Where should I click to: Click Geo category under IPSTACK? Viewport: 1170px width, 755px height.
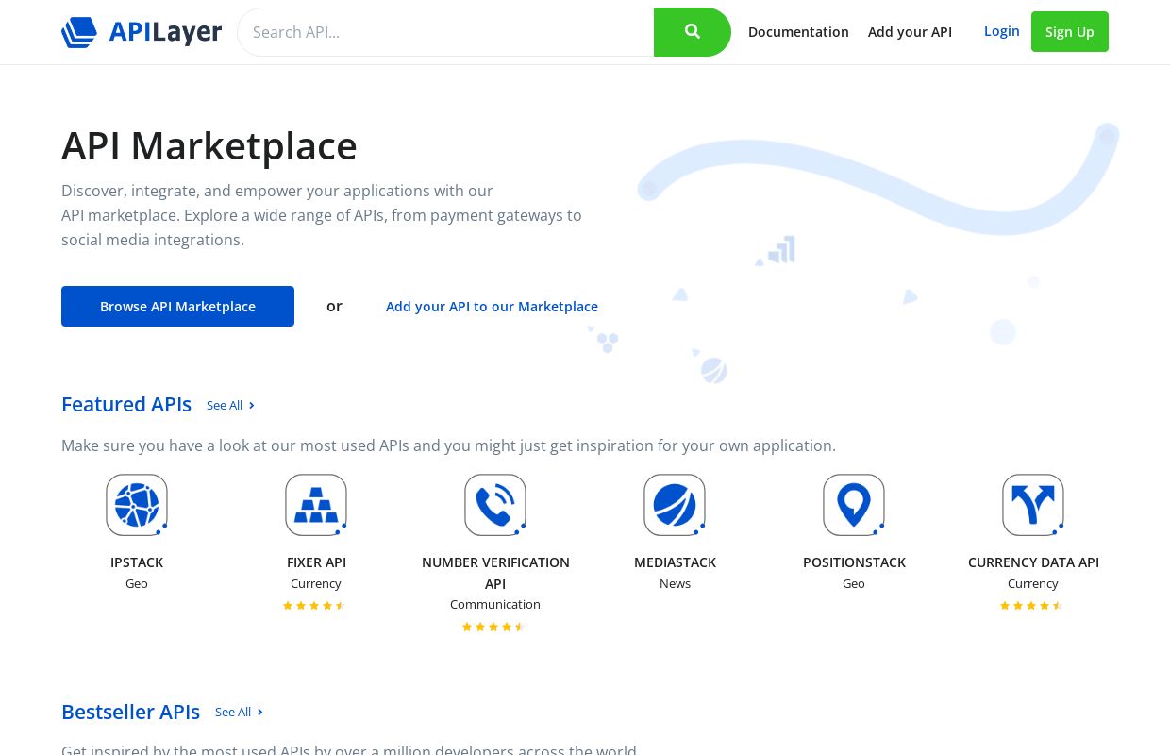point(137,583)
